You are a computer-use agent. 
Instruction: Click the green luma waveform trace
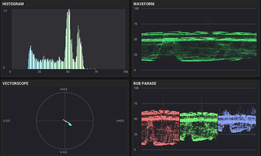click(199, 47)
